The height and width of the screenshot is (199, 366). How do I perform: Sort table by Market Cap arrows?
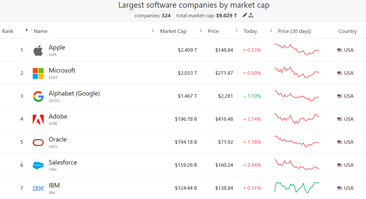click(201, 31)
